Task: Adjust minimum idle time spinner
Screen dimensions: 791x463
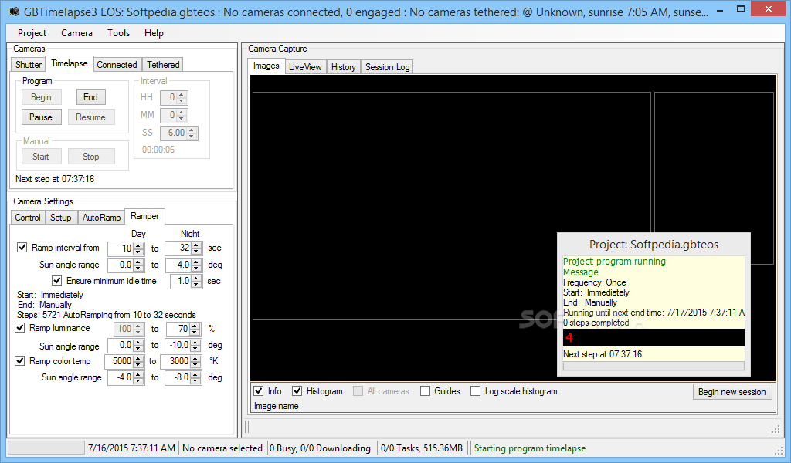Action: click(x=186, y=281)
